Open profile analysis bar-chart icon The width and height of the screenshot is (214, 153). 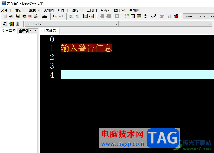[170, 16]
